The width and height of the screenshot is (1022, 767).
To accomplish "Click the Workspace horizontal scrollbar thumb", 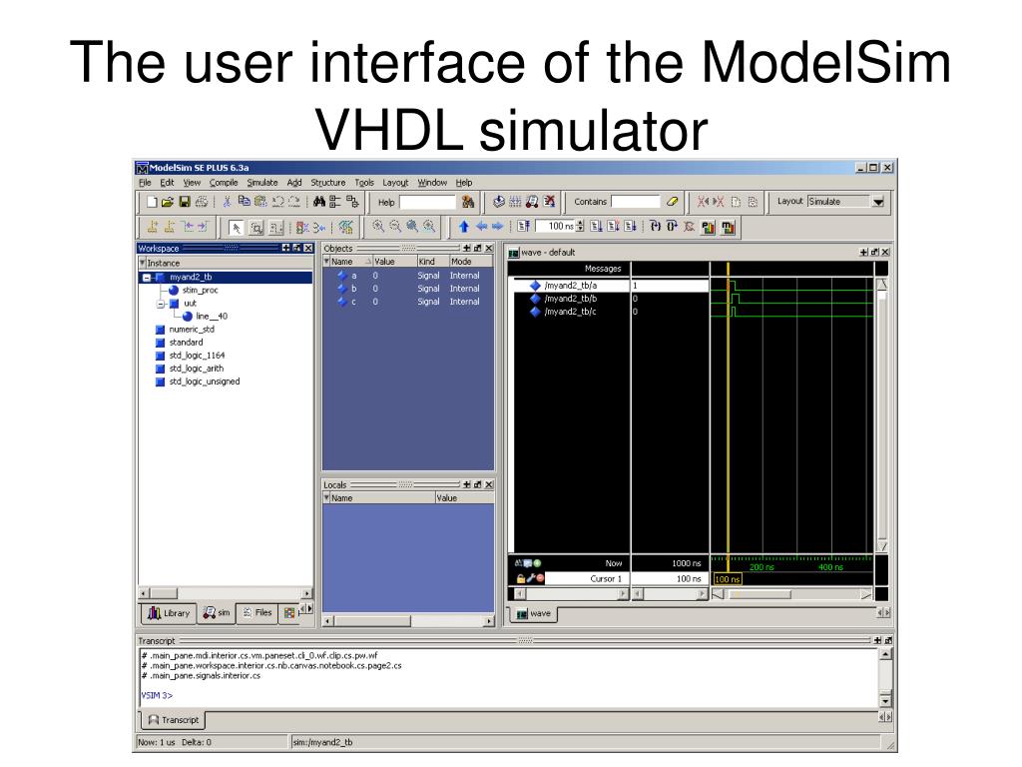I will (x=164, y=593).
